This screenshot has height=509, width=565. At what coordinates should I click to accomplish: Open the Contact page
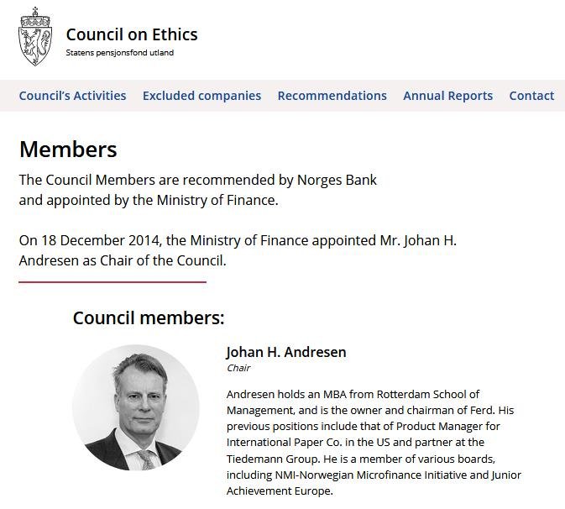click(x=531, y=96)
